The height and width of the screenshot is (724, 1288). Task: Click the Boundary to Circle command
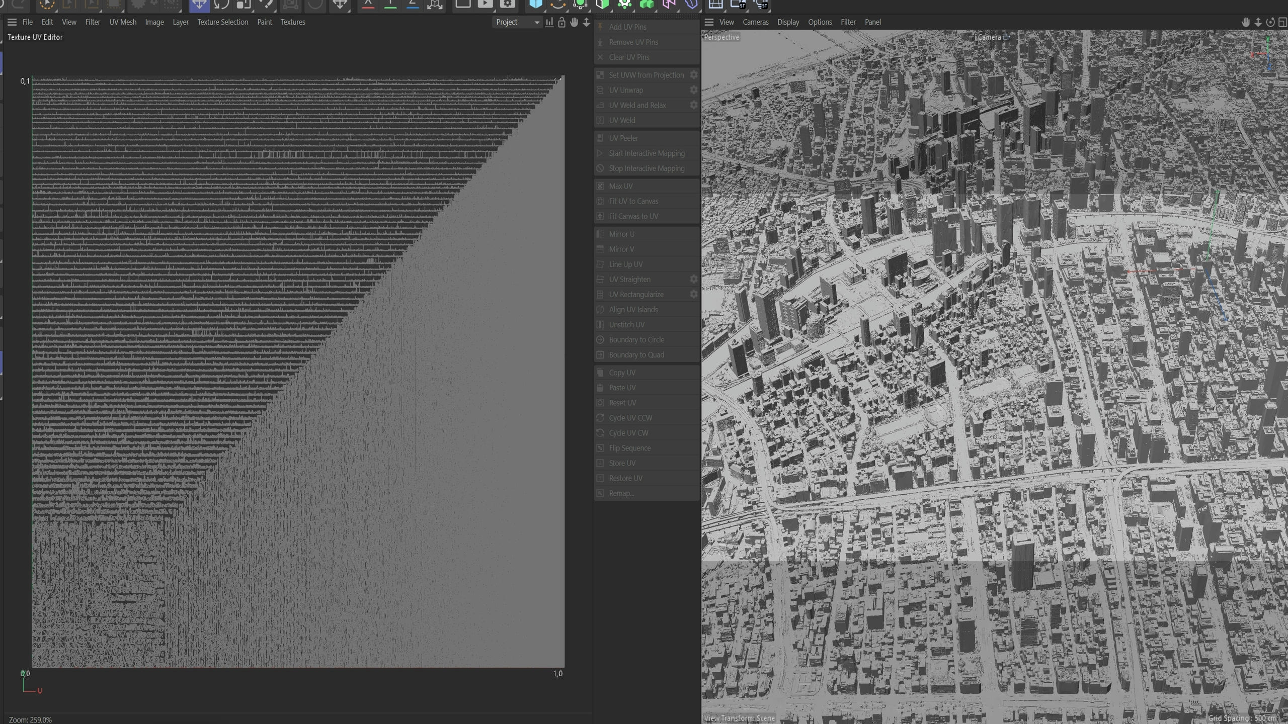647,339
